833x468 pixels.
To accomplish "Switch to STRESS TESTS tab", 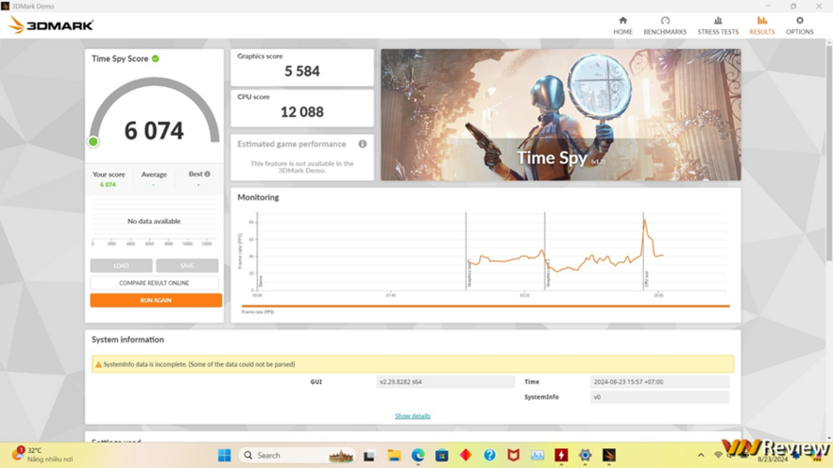I will [x=718, y=25].
